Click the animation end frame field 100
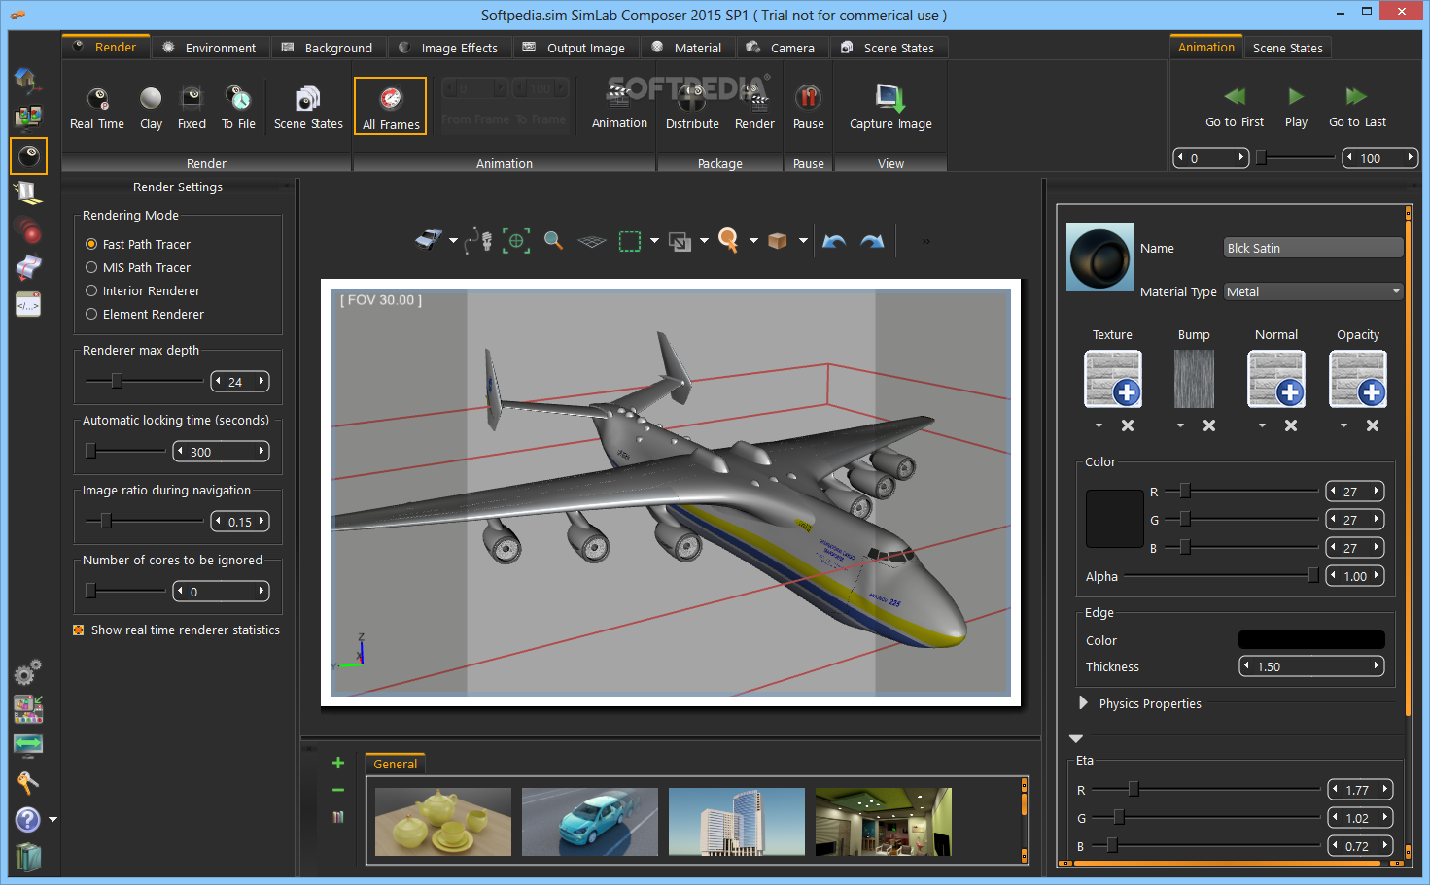This screenshot has height=885, width=1430. (x=1379, y=158)
